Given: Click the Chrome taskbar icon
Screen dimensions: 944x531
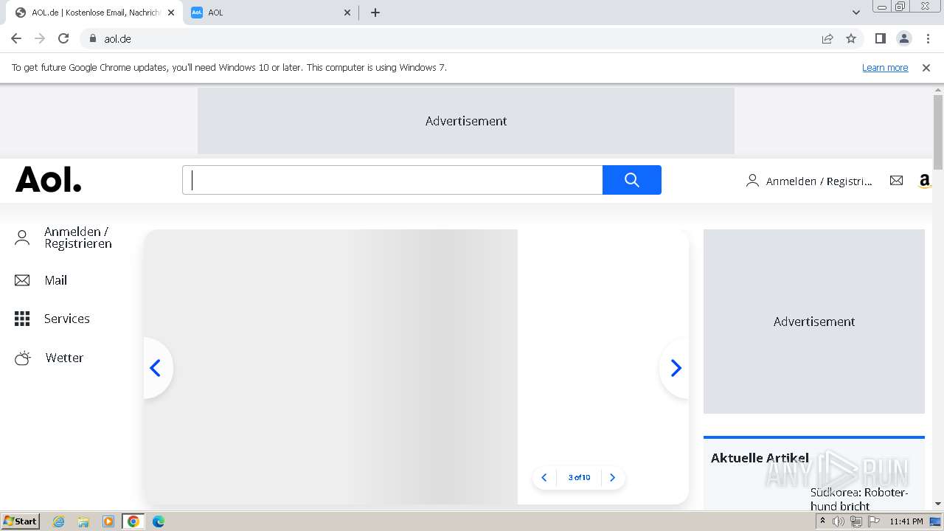Looking at the screenshot, I should (x=133, y=521).
